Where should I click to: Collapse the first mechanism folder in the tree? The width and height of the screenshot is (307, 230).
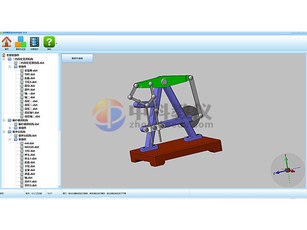[3, 59]
